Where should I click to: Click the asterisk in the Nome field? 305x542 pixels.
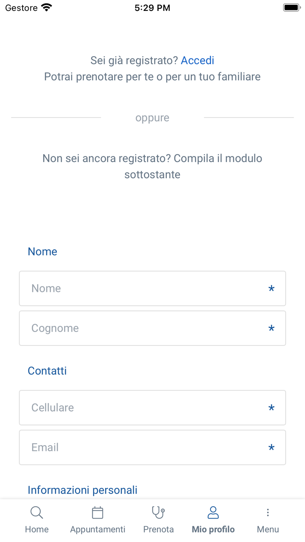pos(271,289)
